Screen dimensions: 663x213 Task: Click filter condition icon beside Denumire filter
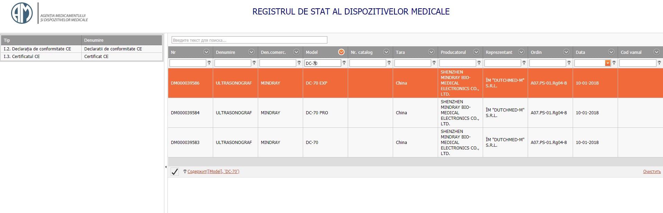[254, 63]
